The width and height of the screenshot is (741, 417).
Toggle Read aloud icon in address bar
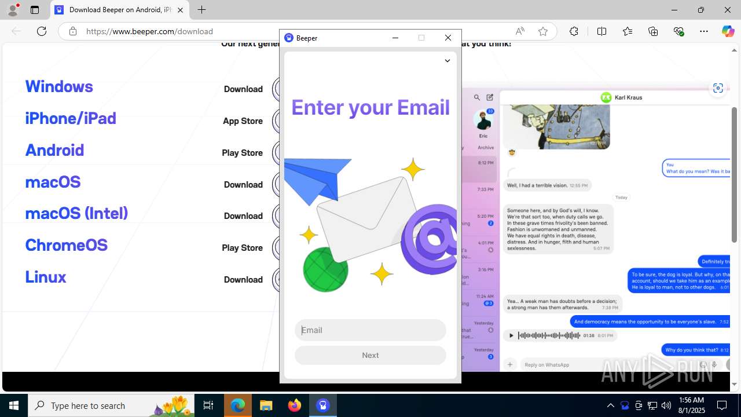520,31
